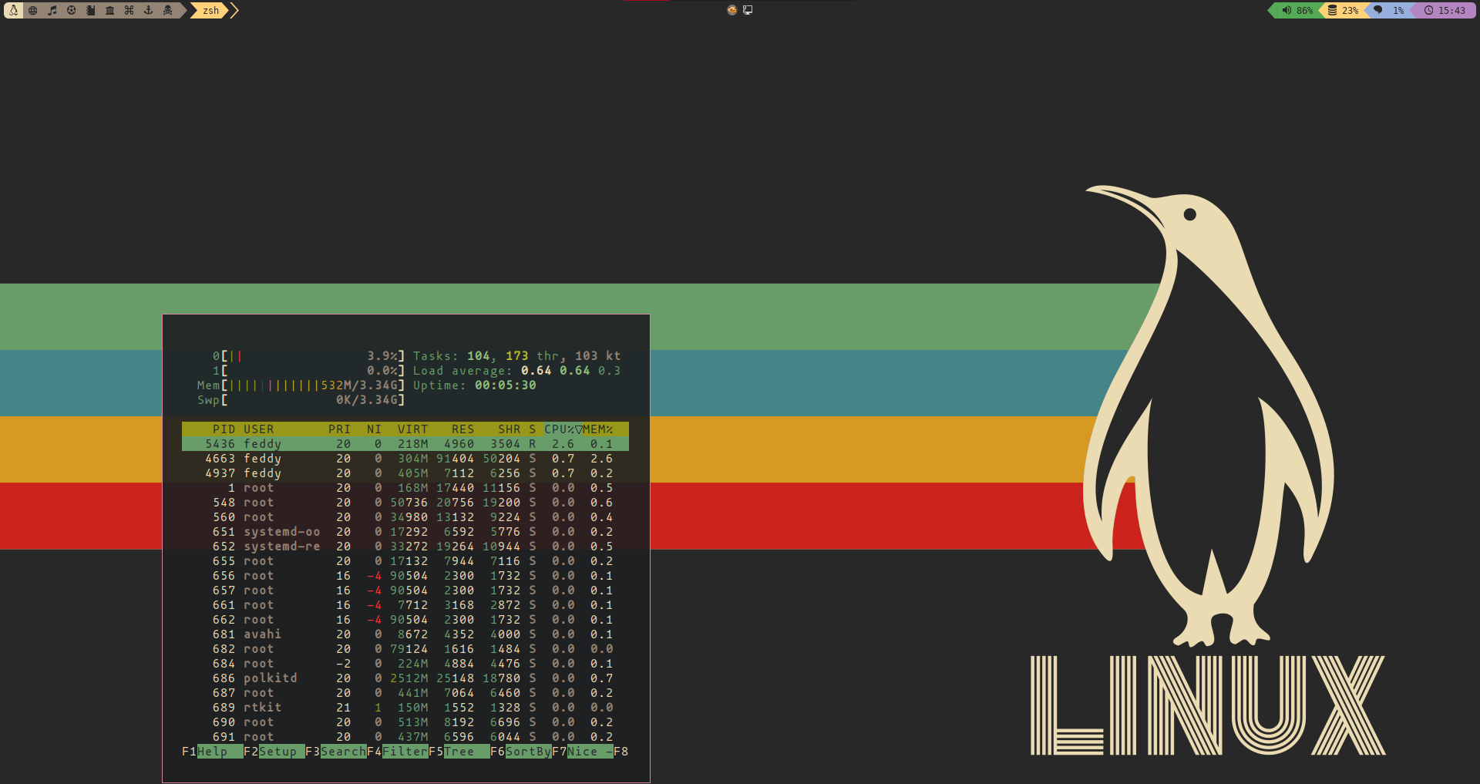Click F4 Filter in htop footer

(x=398, y=752)
